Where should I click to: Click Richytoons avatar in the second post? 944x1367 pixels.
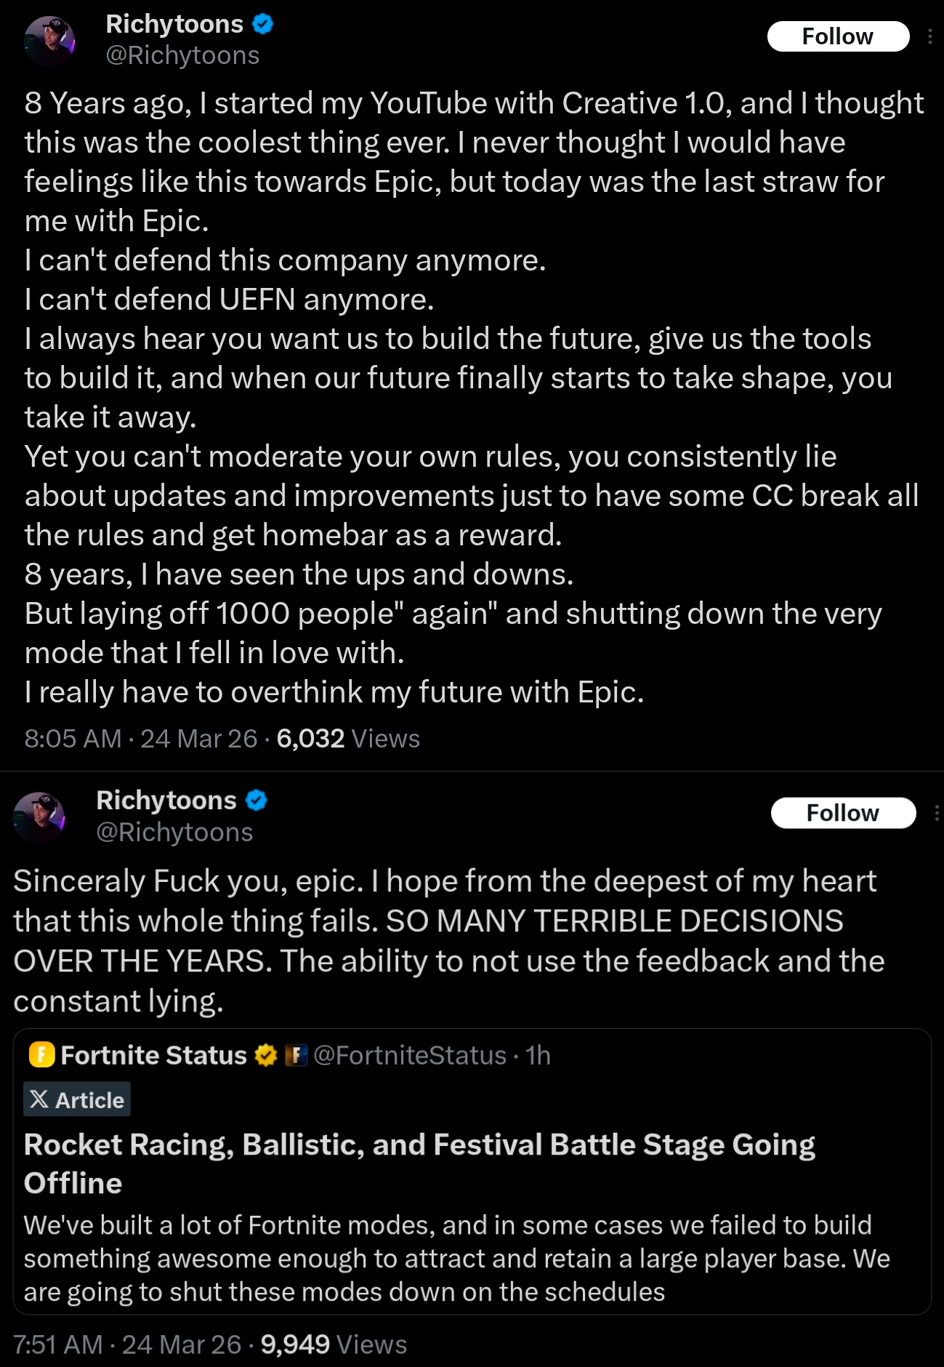39,817
